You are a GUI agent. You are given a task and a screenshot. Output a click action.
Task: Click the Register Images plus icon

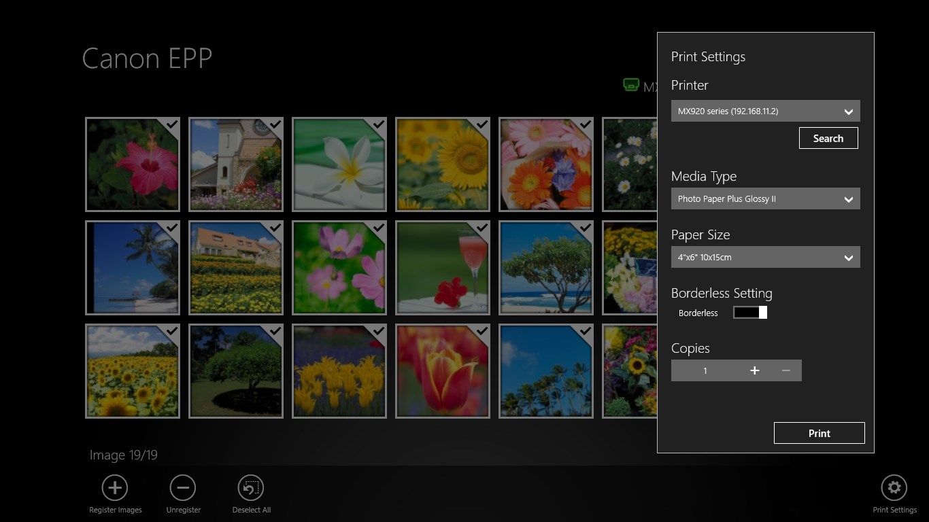[115, 487]
